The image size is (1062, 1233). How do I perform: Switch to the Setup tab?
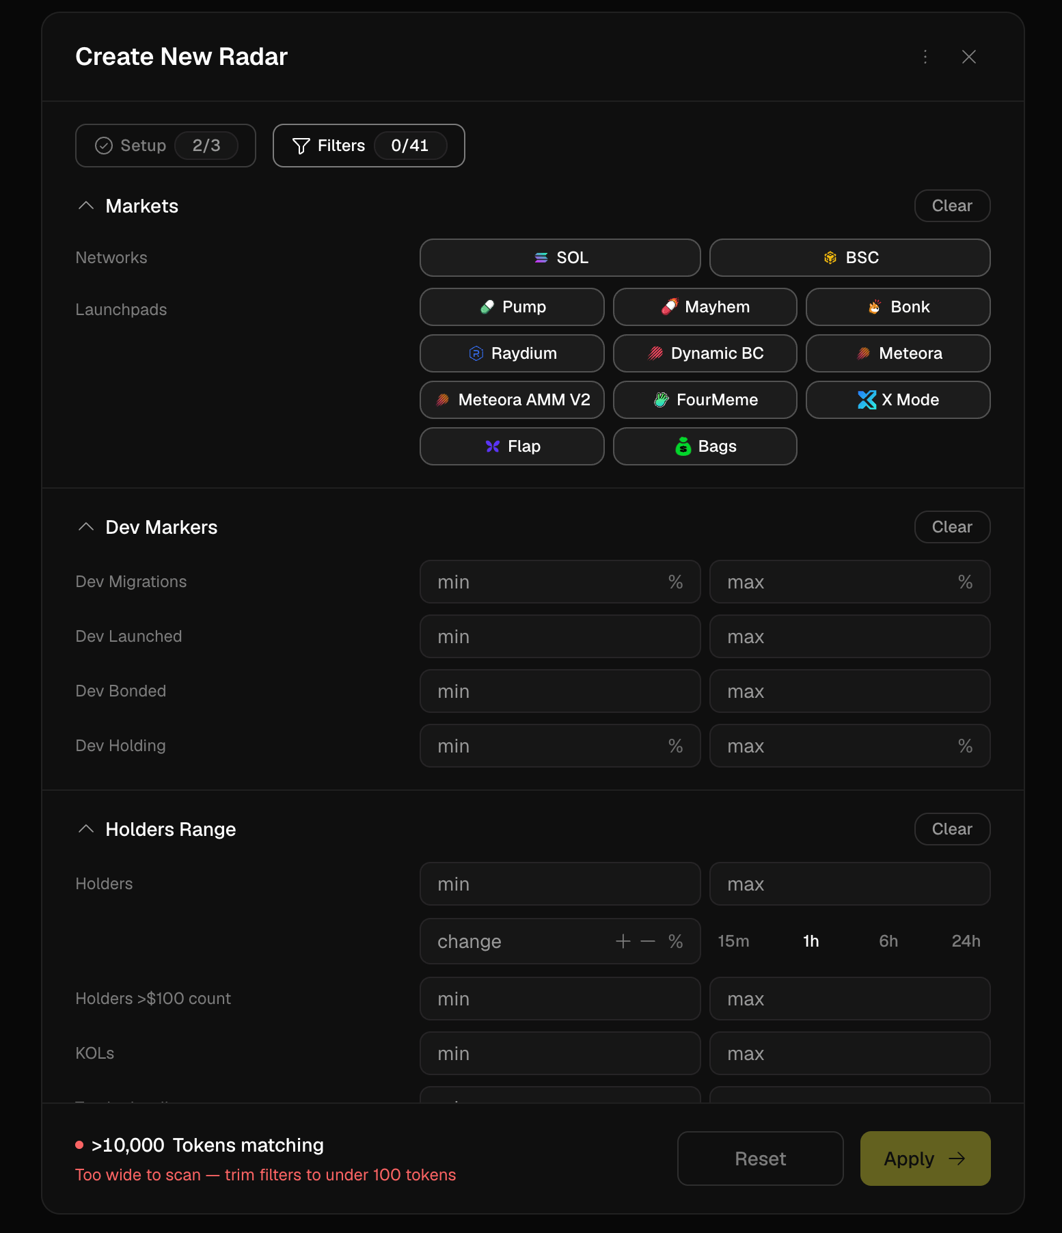165,146
